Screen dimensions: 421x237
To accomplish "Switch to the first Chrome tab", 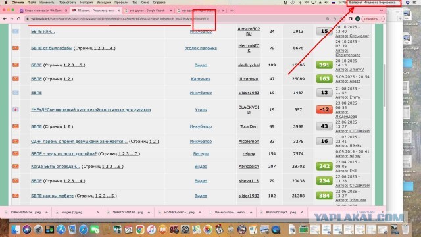I will coord(43,11).
